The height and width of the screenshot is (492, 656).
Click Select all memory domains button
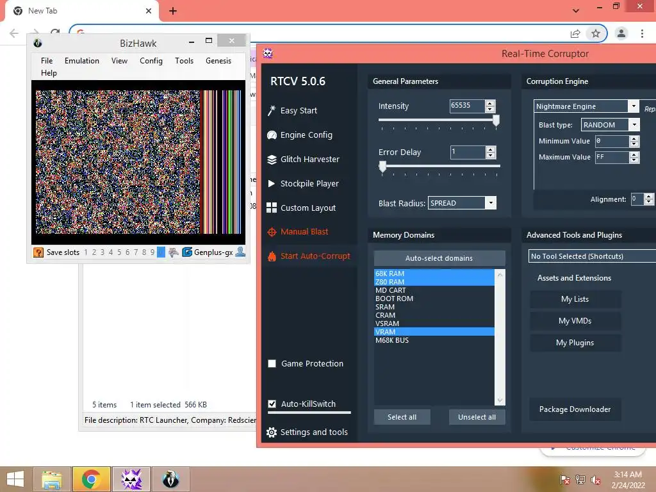click(402, 417)
